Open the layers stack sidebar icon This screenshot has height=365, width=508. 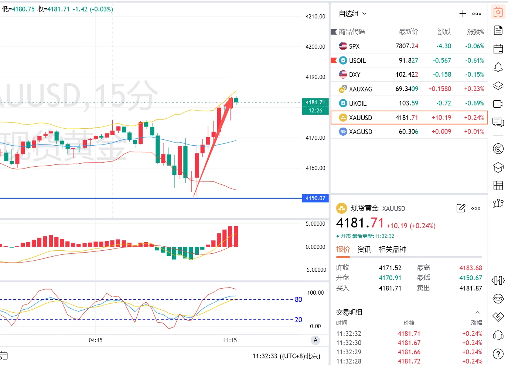(x=498, y=86)
